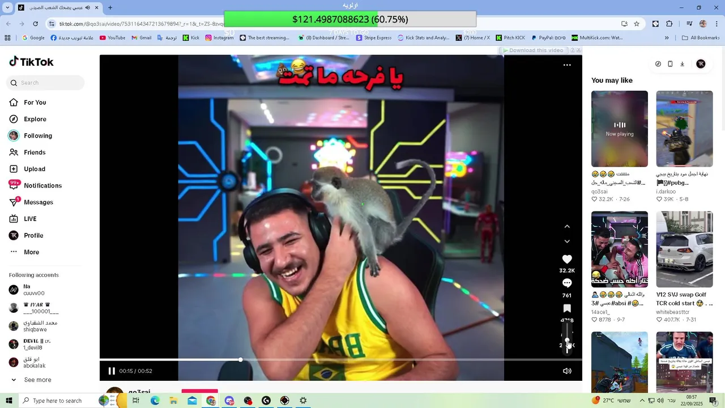The image size is (725, 408).
Task: Open the i.darkoo PUBG video thumbnail
Action: 684,129
